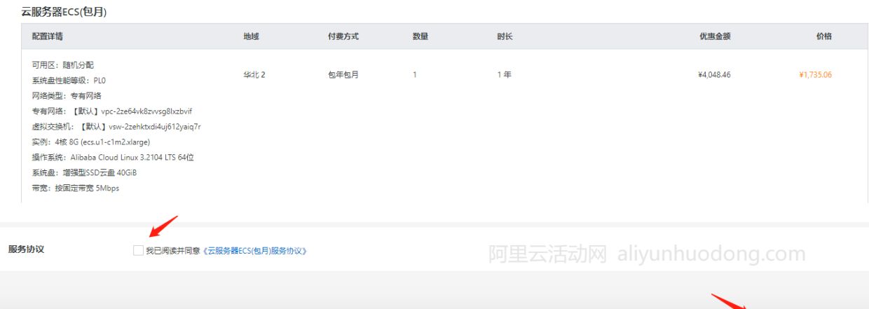
Task: Click the 系统盘 增强型SSD云盘 40GiB line
Action: 84,172
